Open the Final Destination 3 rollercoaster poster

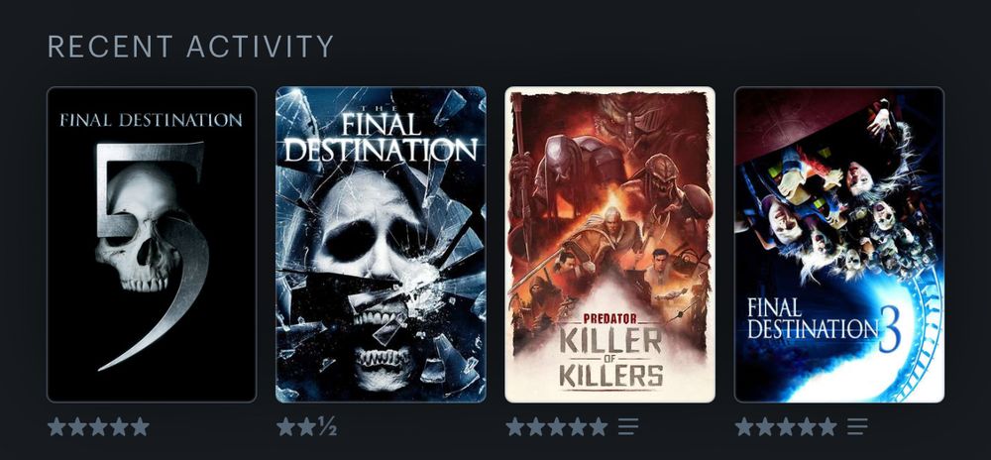point(839,245)
